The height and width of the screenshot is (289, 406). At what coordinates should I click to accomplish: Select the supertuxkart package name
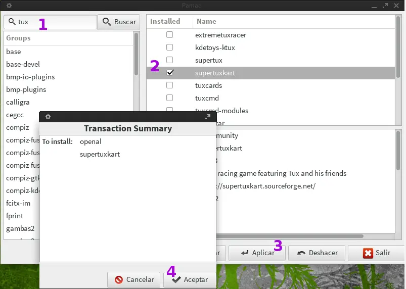pyautogui.click(x=215, y=73)
